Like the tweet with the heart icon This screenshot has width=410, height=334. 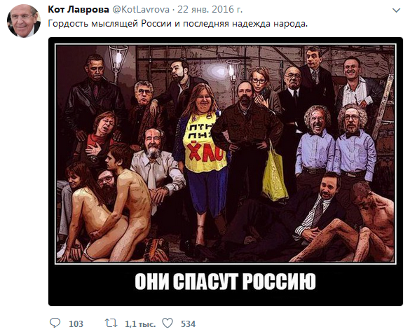coord(168,323)
